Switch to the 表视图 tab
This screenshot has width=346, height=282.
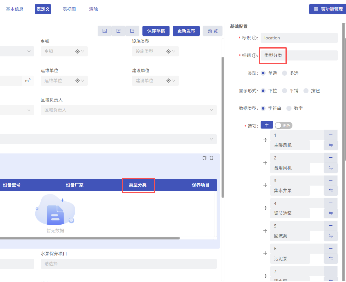pos(69,9)
